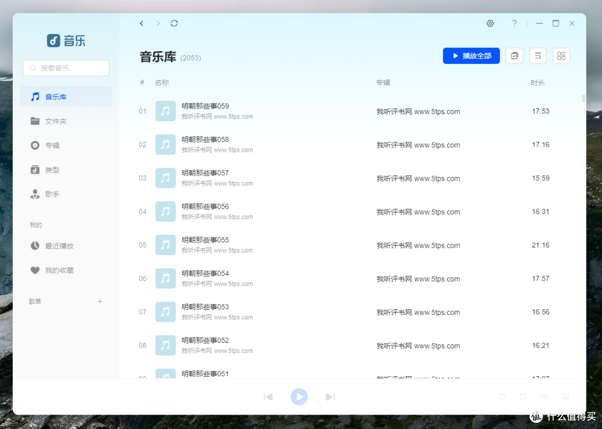The image size is (602, 429).
Task: Click duration 17:53
Action: click(x=541, y=111)
